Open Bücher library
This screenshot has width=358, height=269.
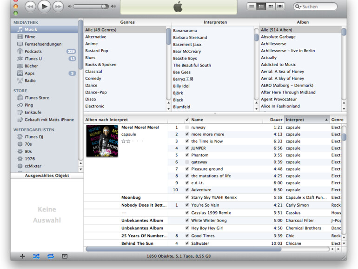pos(45,66)
